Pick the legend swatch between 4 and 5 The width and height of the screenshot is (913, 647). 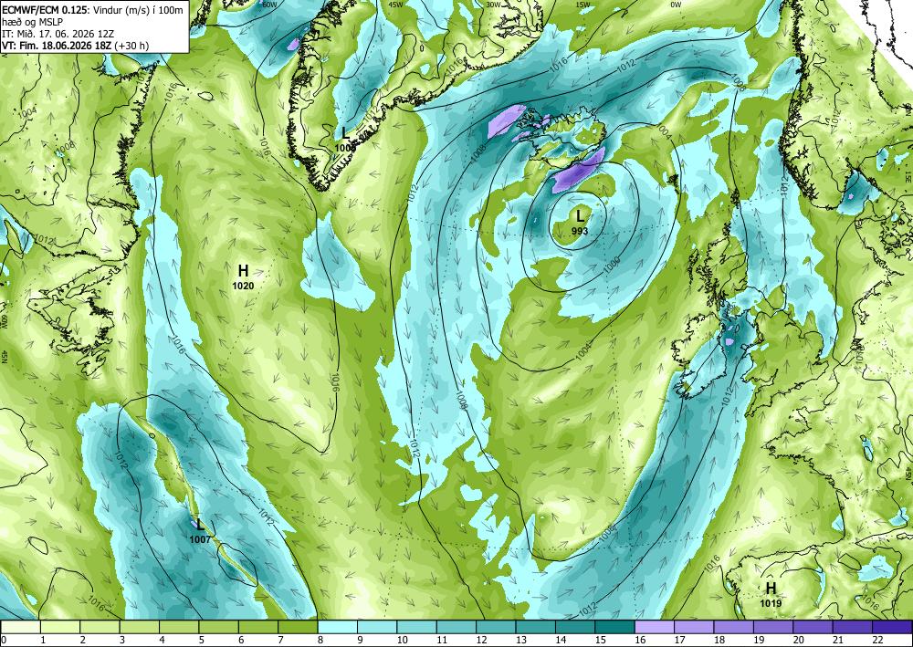(179, 627)
